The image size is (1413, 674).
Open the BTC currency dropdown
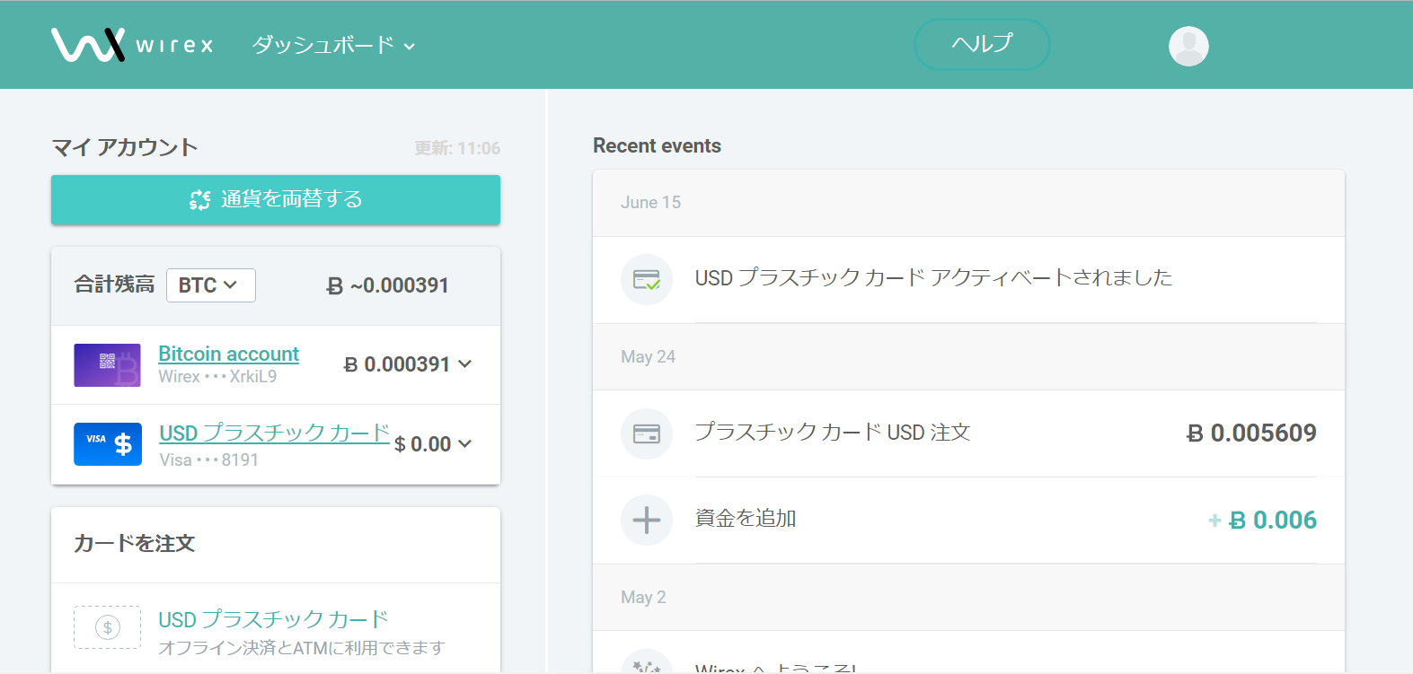pyautogui.click(x=210, y=285)
